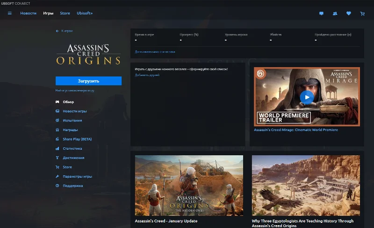Go to the Новости tab

[x=28, y=13]
